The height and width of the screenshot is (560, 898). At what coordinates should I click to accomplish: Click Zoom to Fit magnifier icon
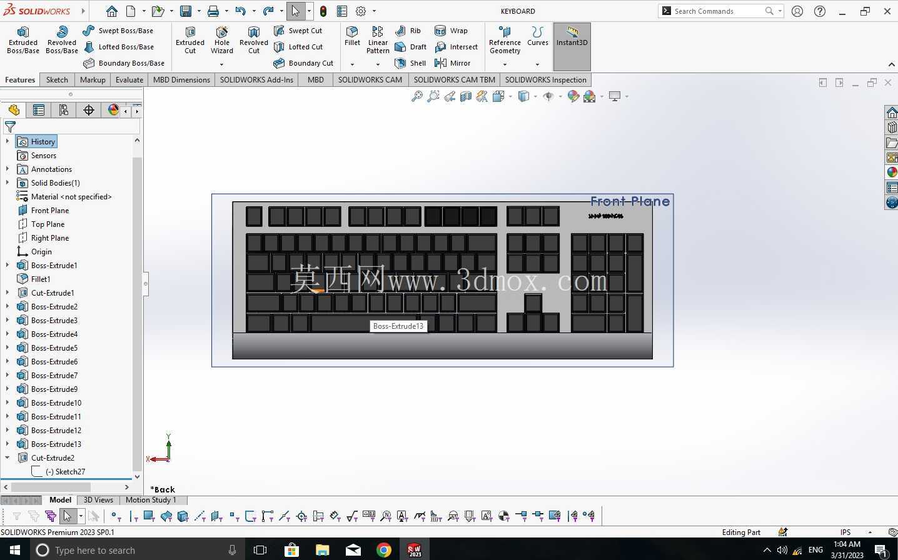[x=416, y=96]
